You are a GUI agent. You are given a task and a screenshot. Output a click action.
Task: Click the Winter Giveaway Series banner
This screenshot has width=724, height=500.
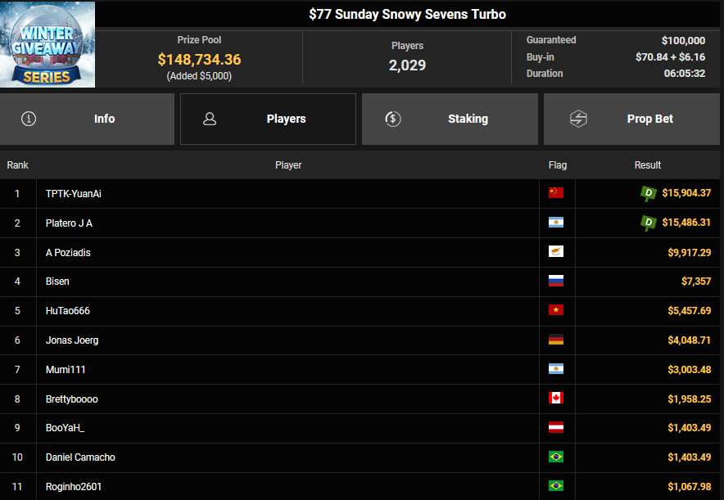coord(48,44)
